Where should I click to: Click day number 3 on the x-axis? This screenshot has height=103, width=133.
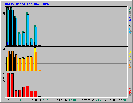click(16, 100)
